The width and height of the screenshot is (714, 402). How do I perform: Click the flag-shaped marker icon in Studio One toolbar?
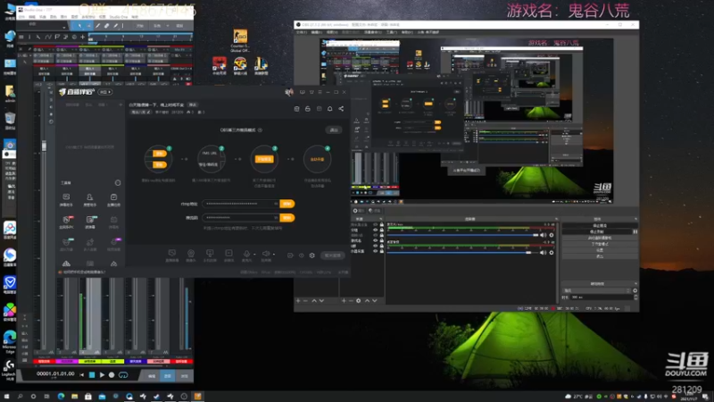point(57,37)
